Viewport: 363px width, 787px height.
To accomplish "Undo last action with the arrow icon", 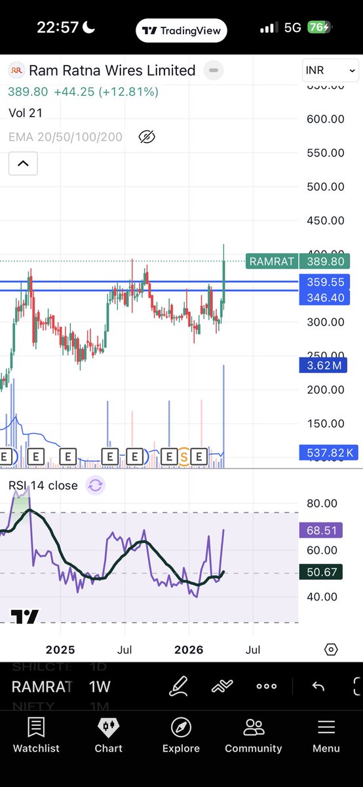I will 318,687.
